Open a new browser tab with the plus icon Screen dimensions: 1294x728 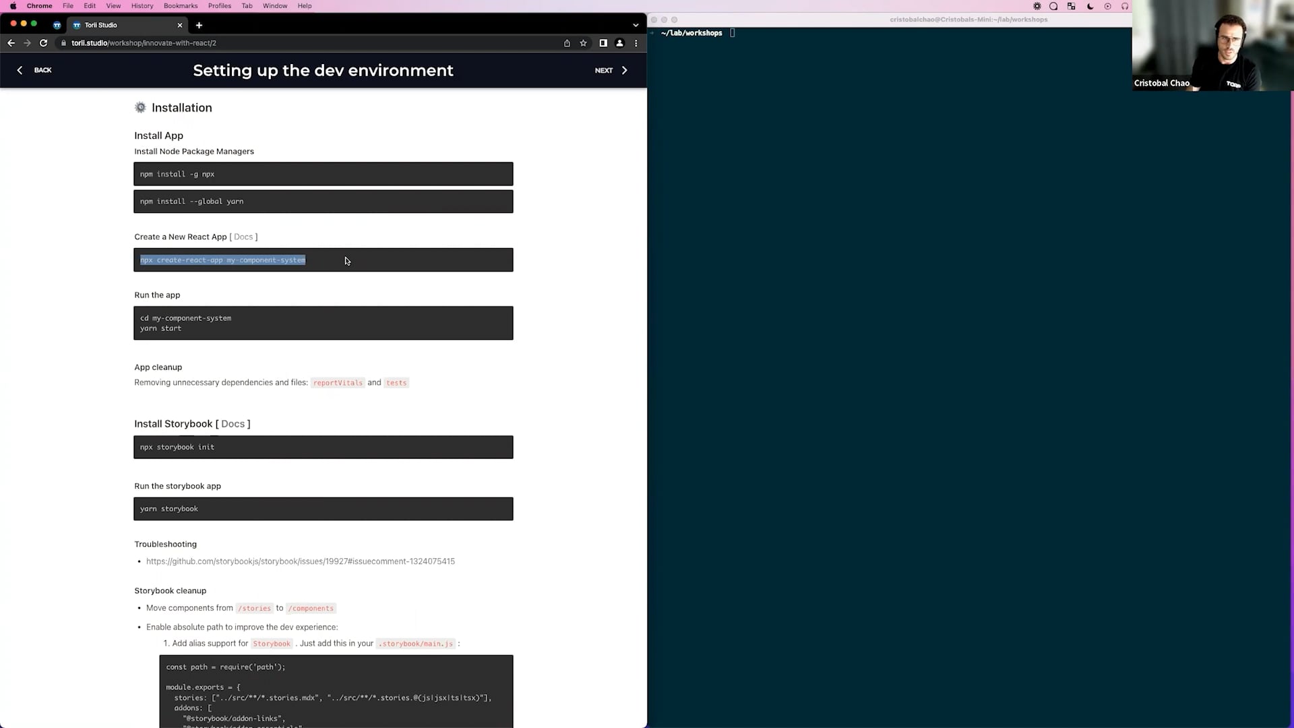tap(199, 25)
